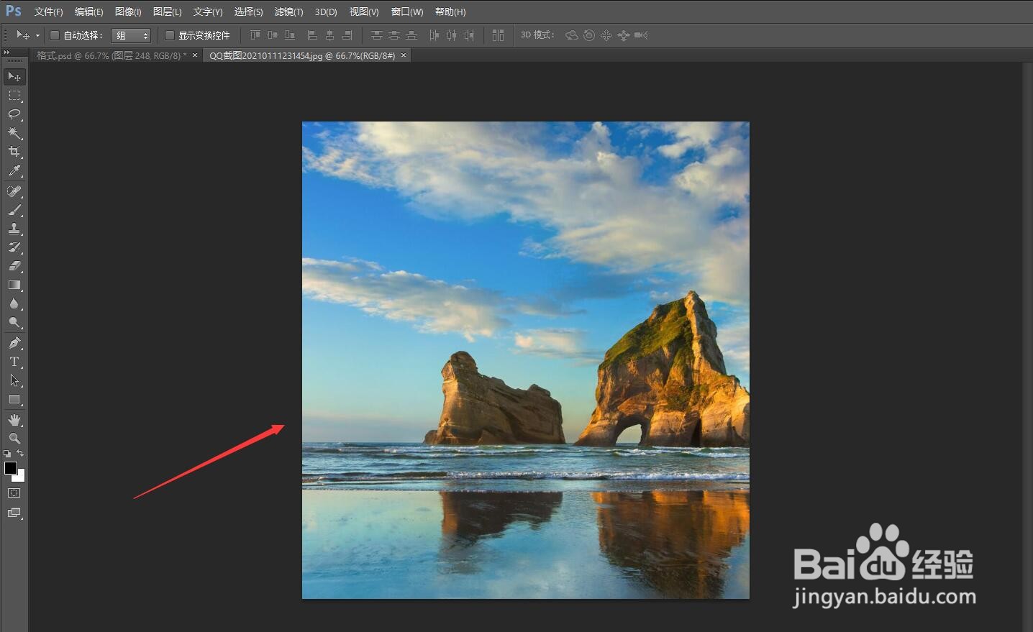This screenshot has width=1033, height=632.
Task: Select the Zoom tool in toolbox
Action: click(x=14, y=439)
